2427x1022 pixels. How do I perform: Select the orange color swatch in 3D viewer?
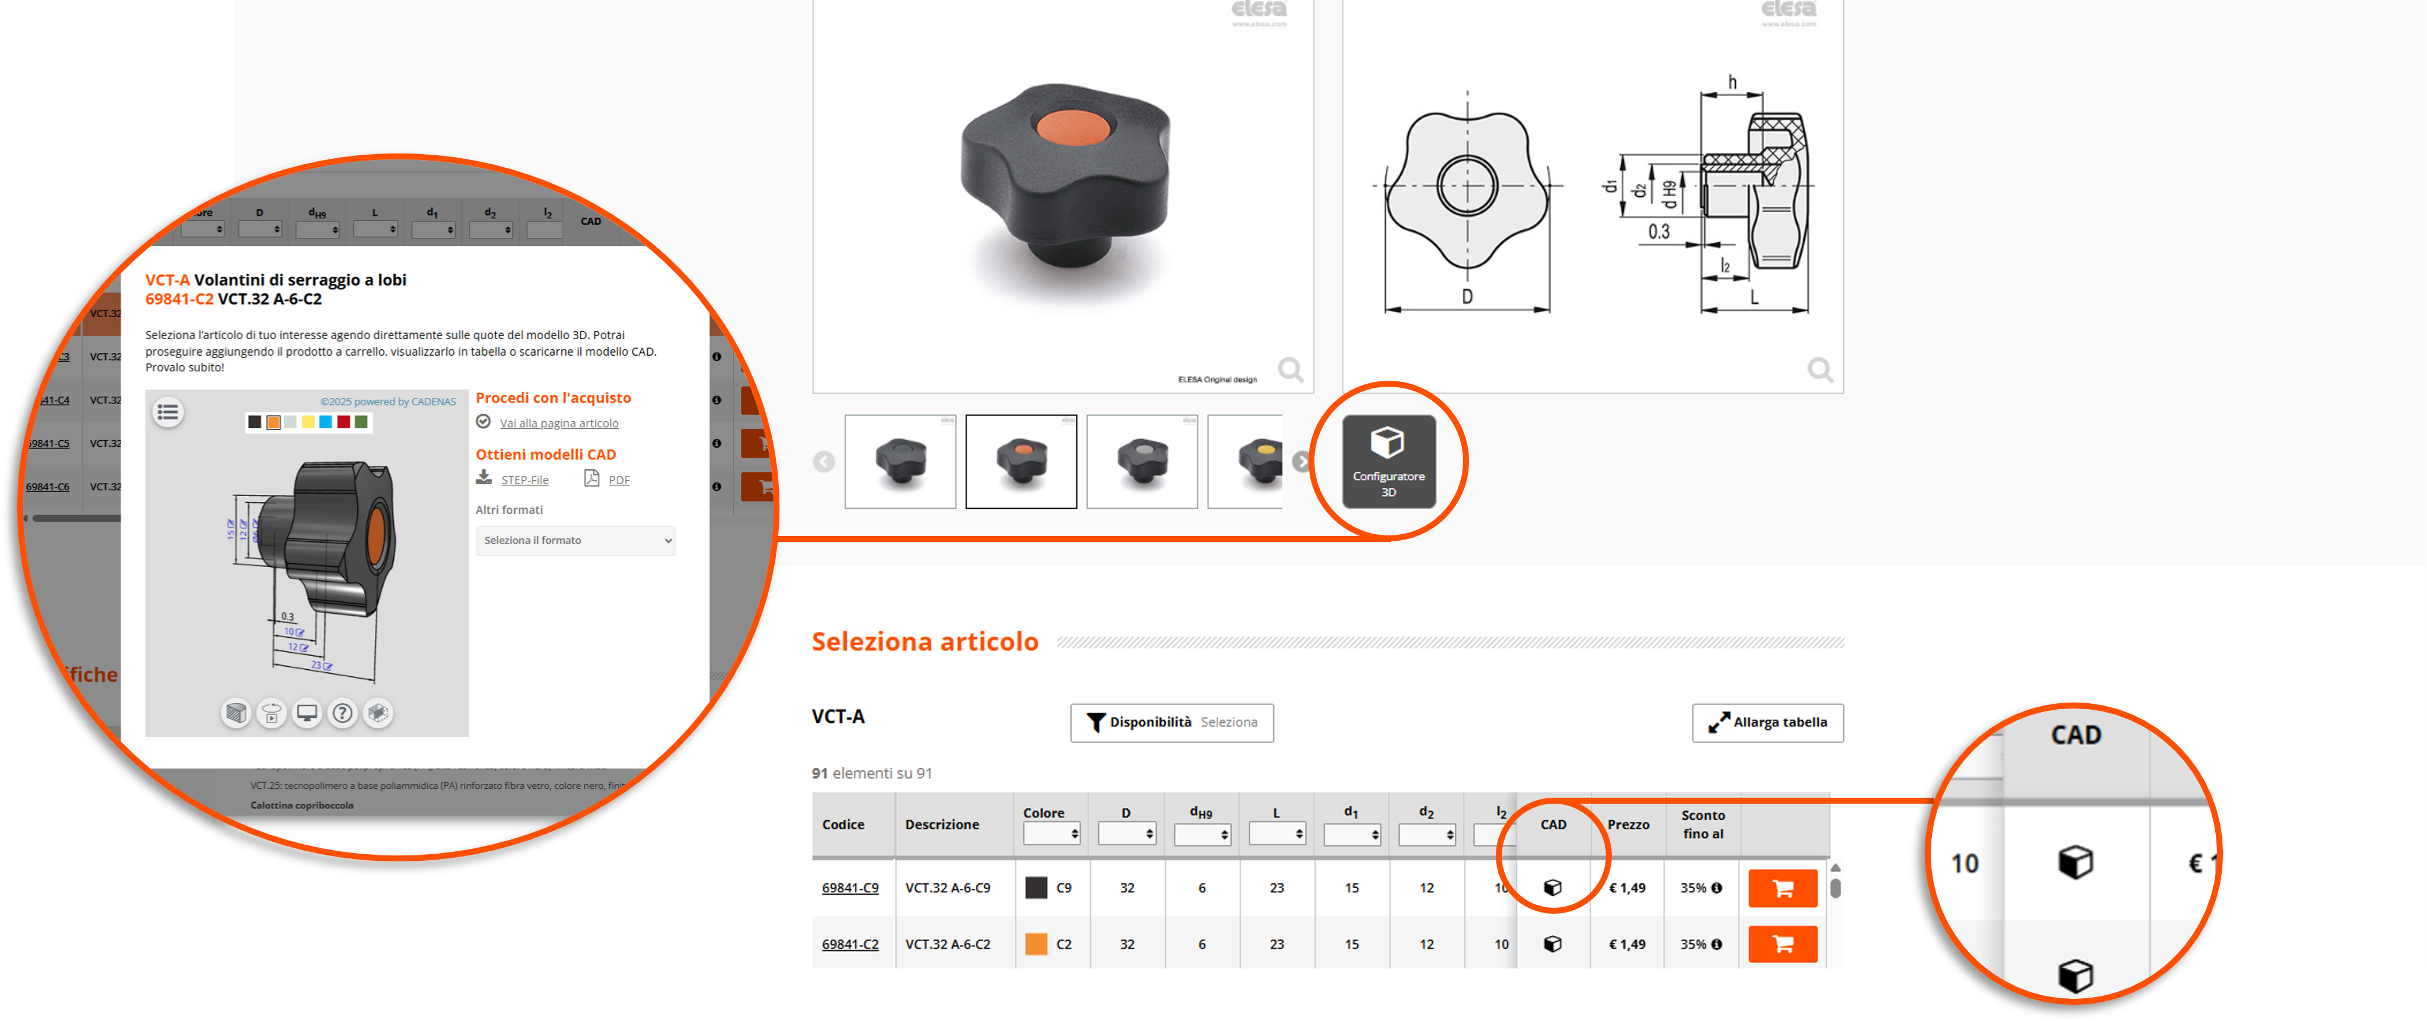click(x=273, y=422)
